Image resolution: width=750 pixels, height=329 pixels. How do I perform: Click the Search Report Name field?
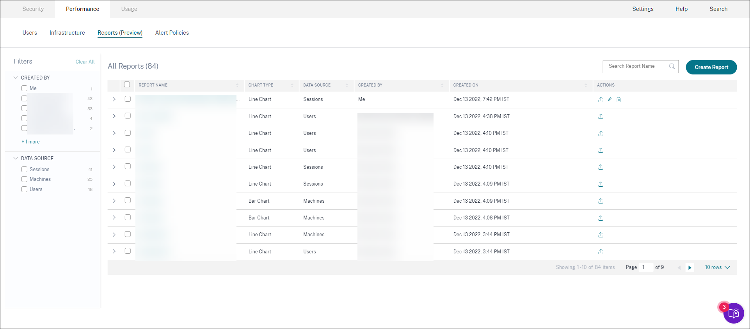tap(636, 66)
